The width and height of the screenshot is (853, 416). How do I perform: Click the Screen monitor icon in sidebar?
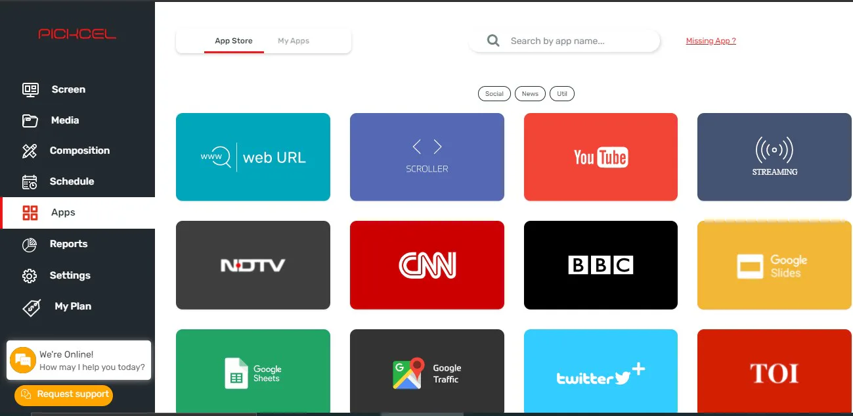(30, 89)
